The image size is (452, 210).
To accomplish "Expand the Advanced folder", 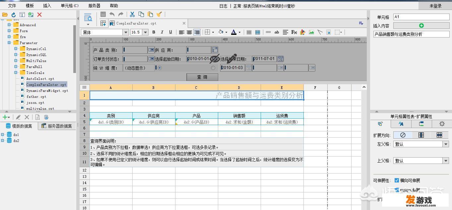I will [x=9, y=25].
